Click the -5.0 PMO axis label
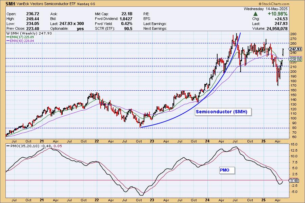This screenshot has height=203, width=305. (293, 192)
